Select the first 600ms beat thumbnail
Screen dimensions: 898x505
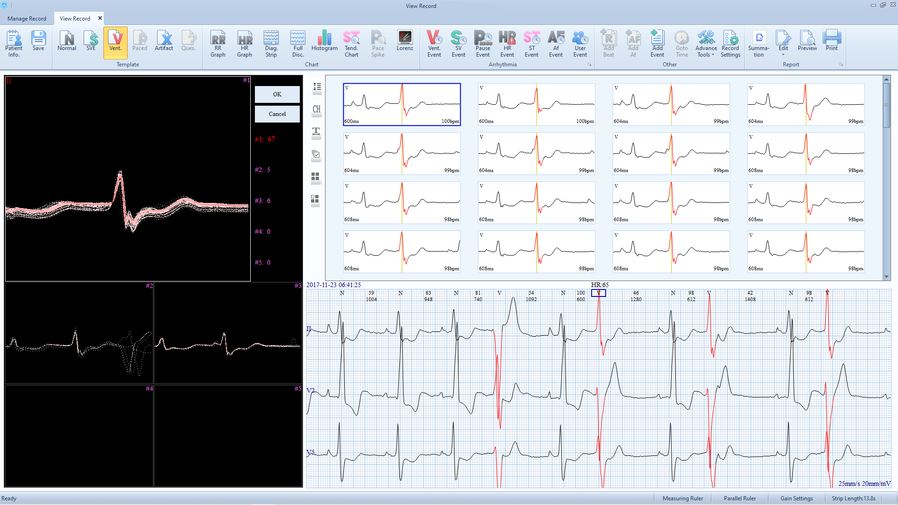tap(402, 104)
